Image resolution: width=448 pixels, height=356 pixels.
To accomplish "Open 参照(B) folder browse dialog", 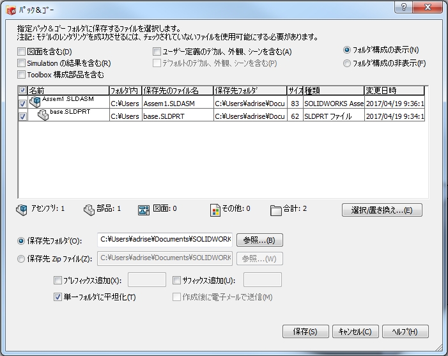I will pos(259,240).
